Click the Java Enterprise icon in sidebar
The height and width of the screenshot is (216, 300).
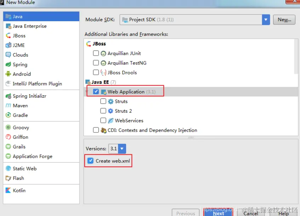point(9,26)
